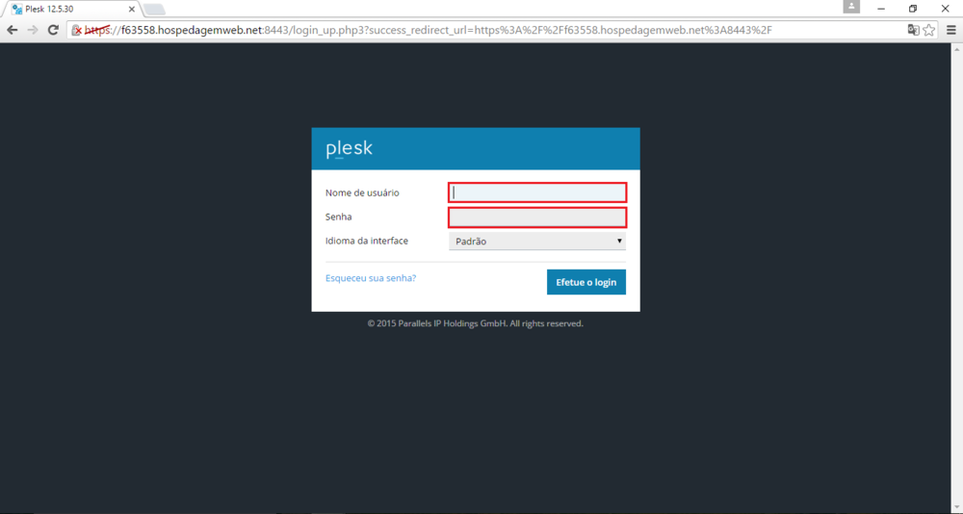The width and height of the screenshot is (963, 514).
Task: Click the Chrome user profile icon
Action: (851, 8)
